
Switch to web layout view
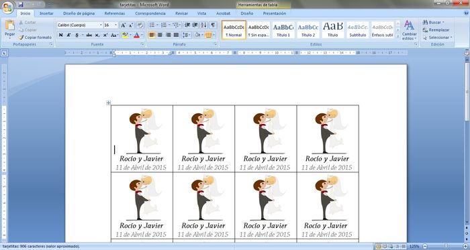coord(391,247)
